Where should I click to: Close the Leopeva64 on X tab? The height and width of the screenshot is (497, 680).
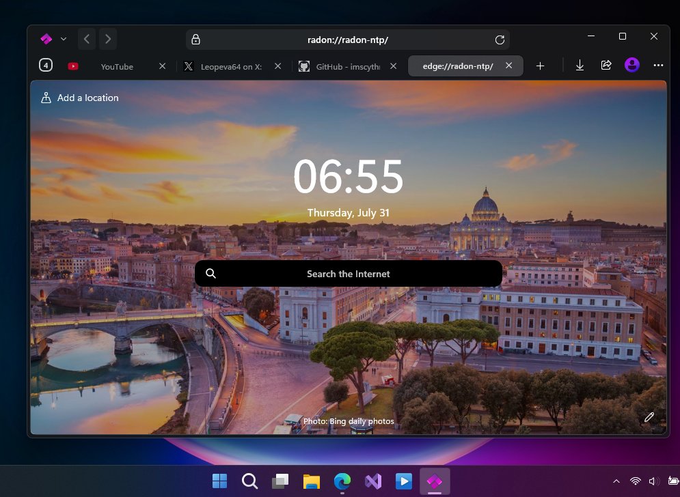click(278, 66)
